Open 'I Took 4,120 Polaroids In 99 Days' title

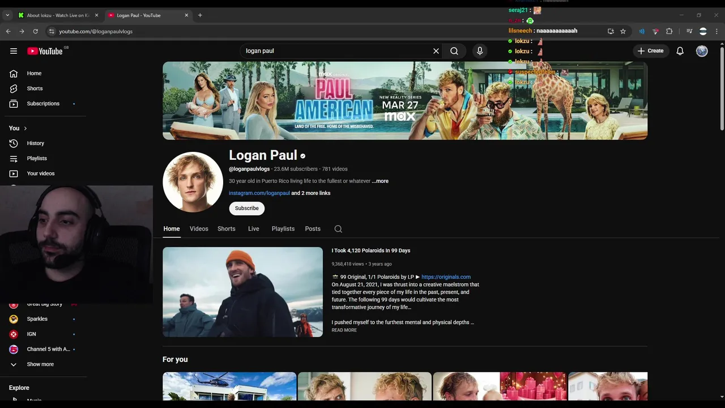(x=371, y=250)
